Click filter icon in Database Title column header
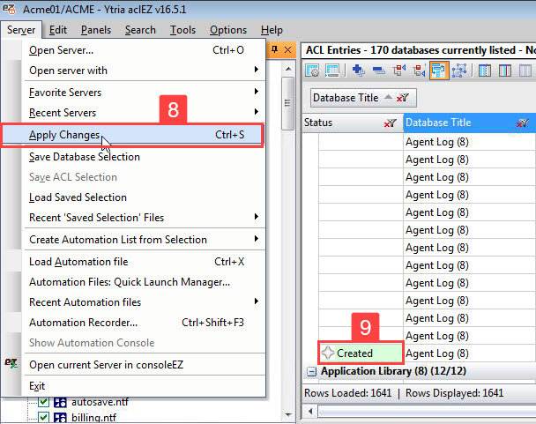The width and height of the screenshot is (536, 424). (524, 123)
